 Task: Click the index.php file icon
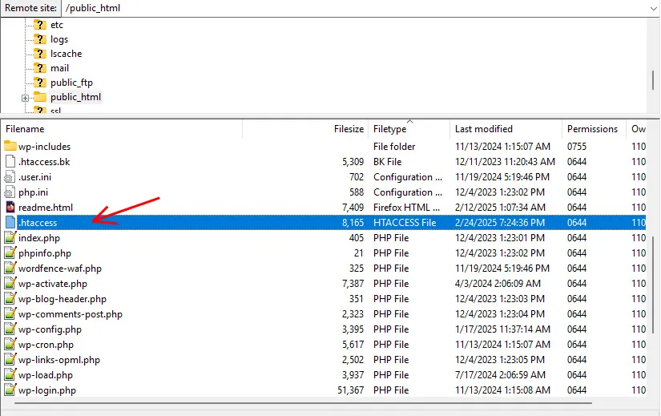(x=10, y=238)
